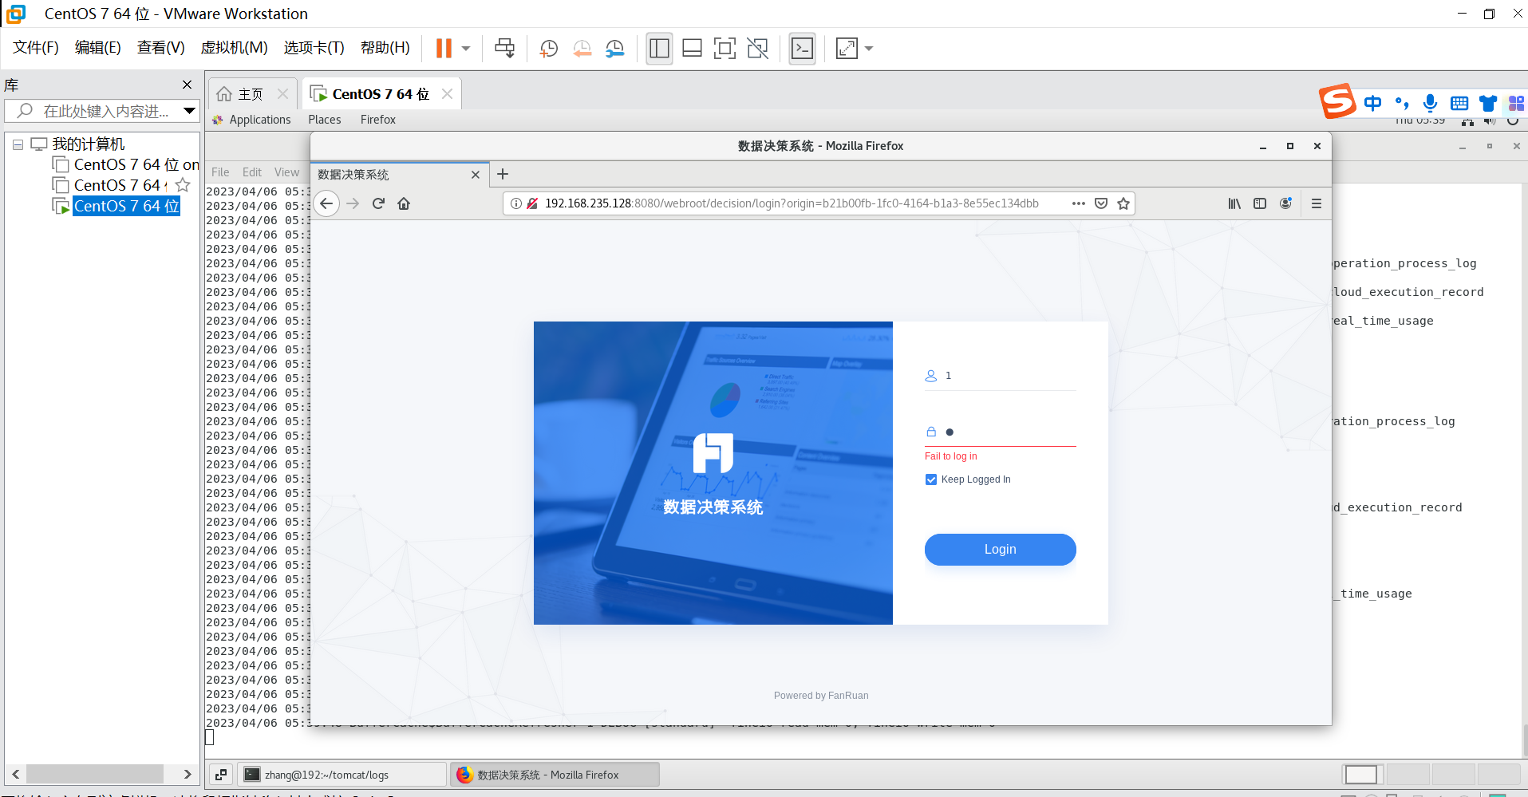Click the revert to snapshot icon

(x=582, y=49)
